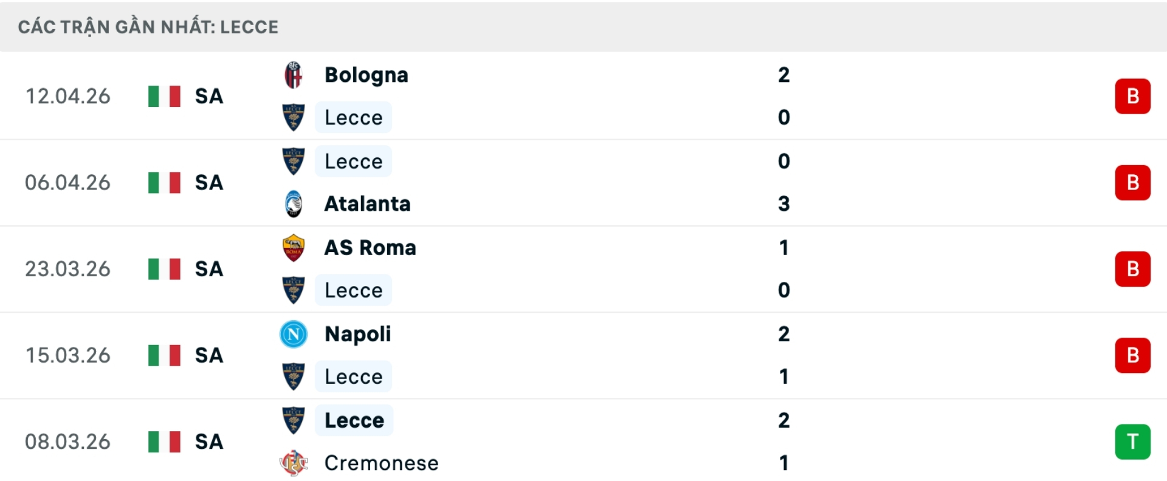This screenshot has width=1167, height=481.
Task: Click the SA league label for 23.03.26
Action: (x=209, y=269)
